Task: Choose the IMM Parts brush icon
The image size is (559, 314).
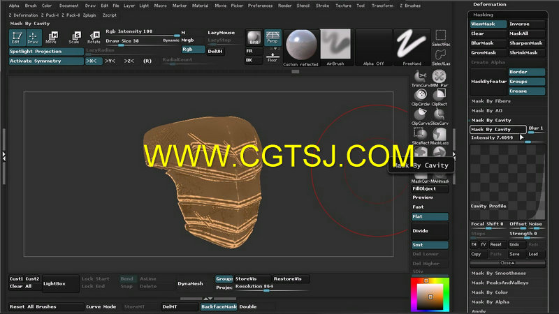Action: click(440, 79)
